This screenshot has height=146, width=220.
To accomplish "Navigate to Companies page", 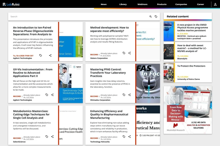I will (181, 4).
